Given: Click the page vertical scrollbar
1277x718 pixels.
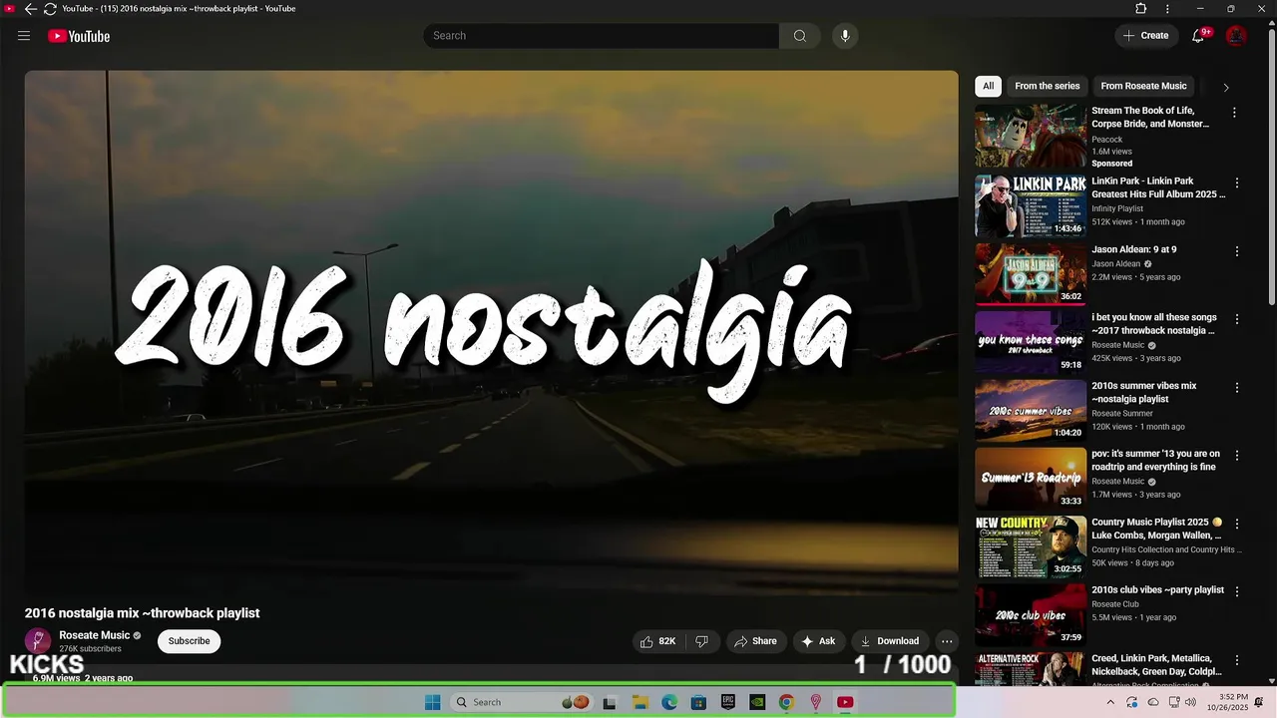Looking at the screenshot, I should pyautogui.click(x=1271, y=170).
